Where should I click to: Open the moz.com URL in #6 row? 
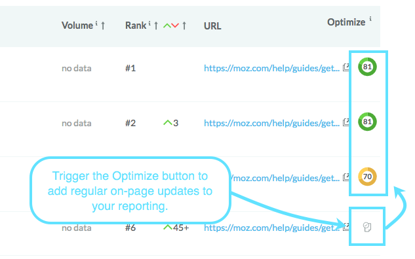pos(271,228)
